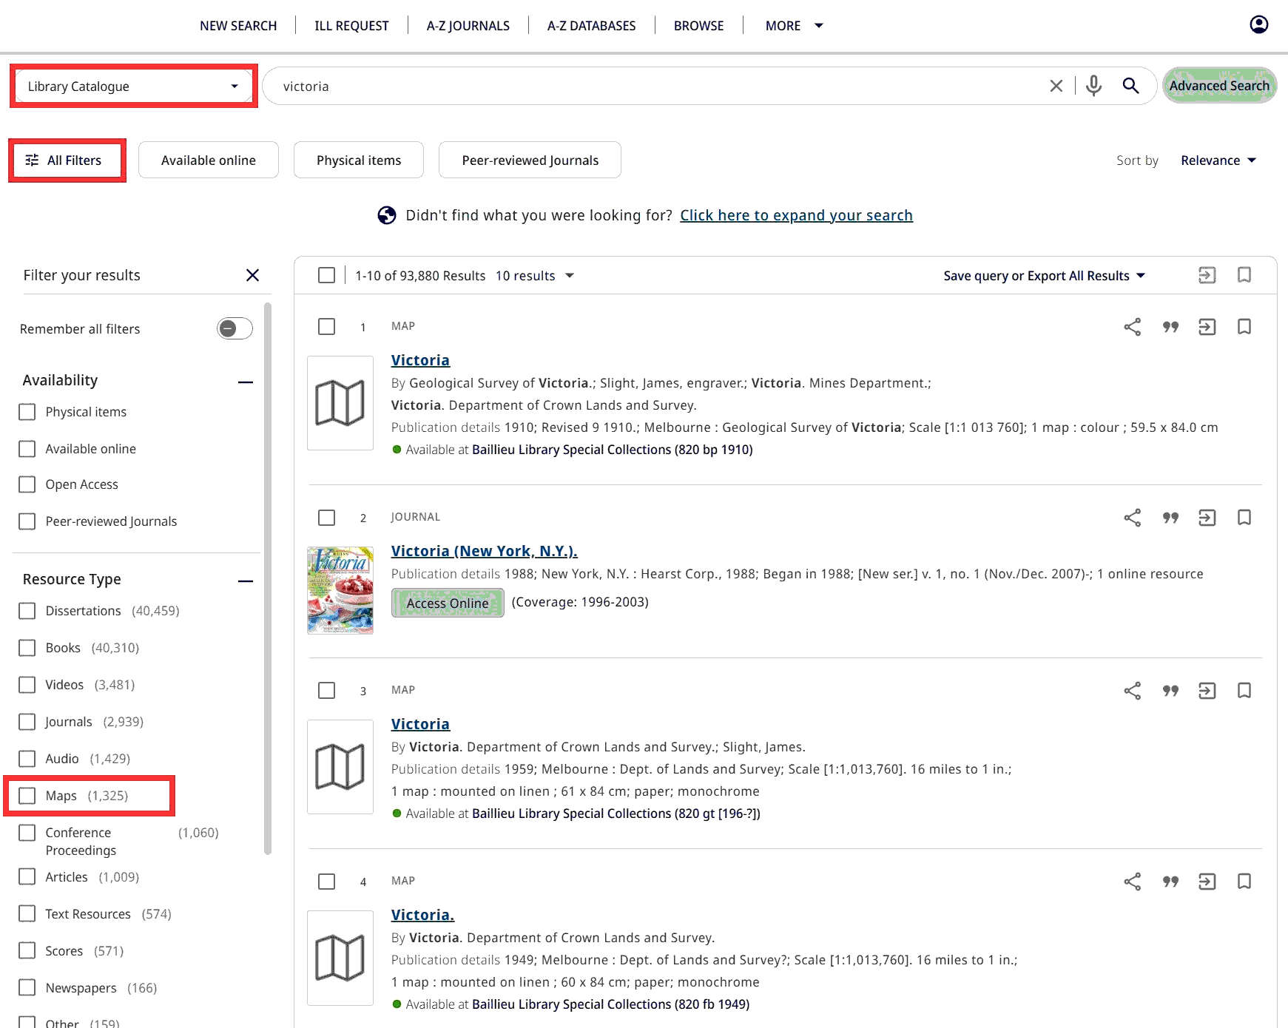Close the Filter your results panel
Image resolution: width=1288 pixels, height=1028 pixels.
(252, 275)
